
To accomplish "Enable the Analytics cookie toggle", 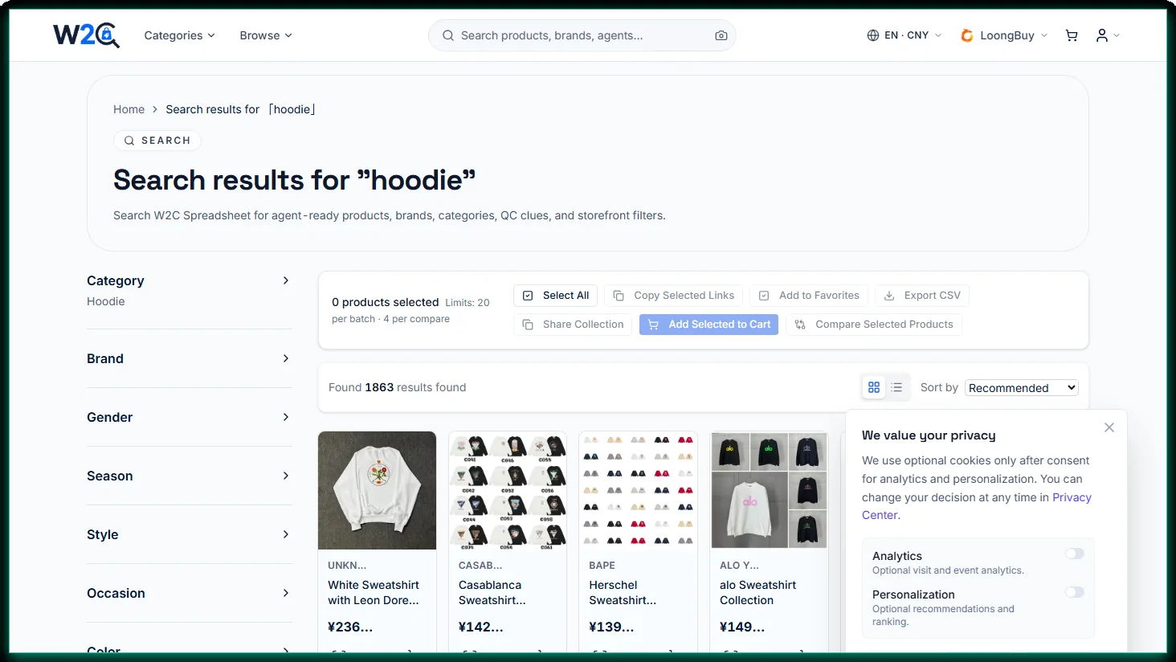I will (1075, 554).
